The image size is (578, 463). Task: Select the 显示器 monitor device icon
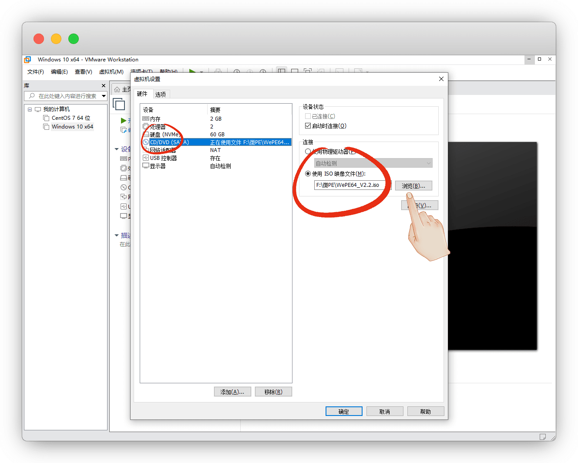pos(146,166)
